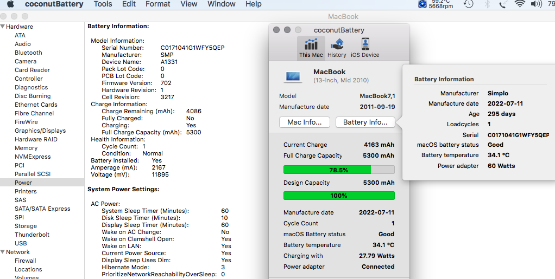Select SAS in the sidebar

point(21,200)
